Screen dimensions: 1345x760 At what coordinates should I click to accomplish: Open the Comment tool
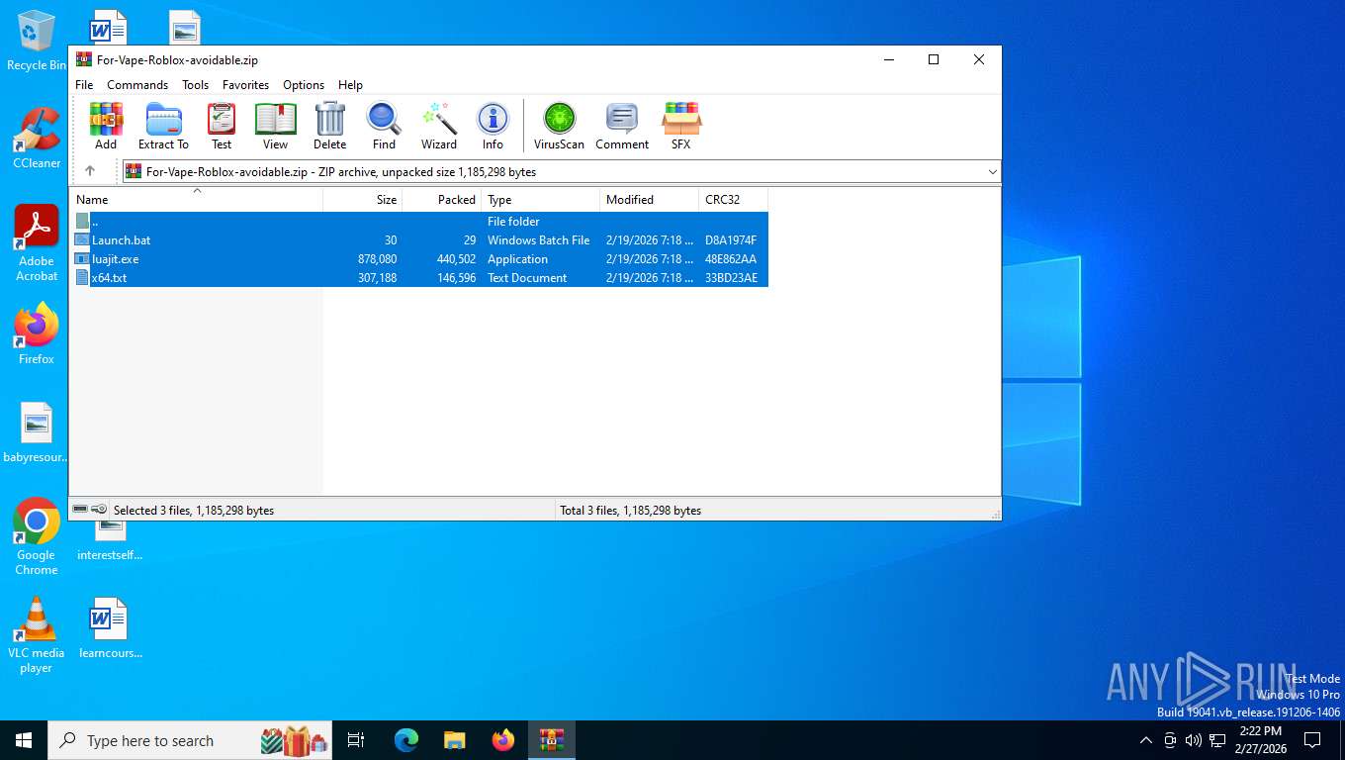(622, 126)
